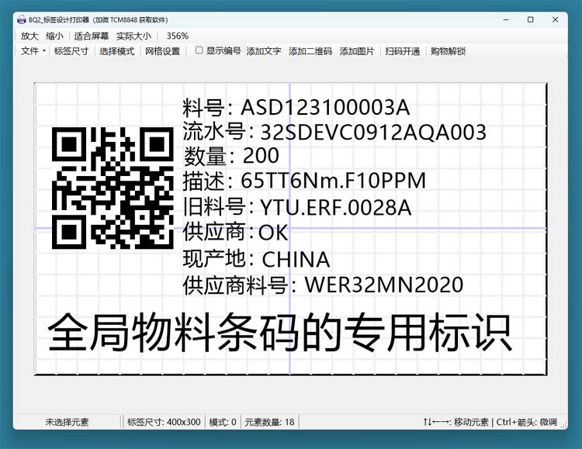Close the BQ2 label designer window
The image size is (582, 449).
coord(556,19)
